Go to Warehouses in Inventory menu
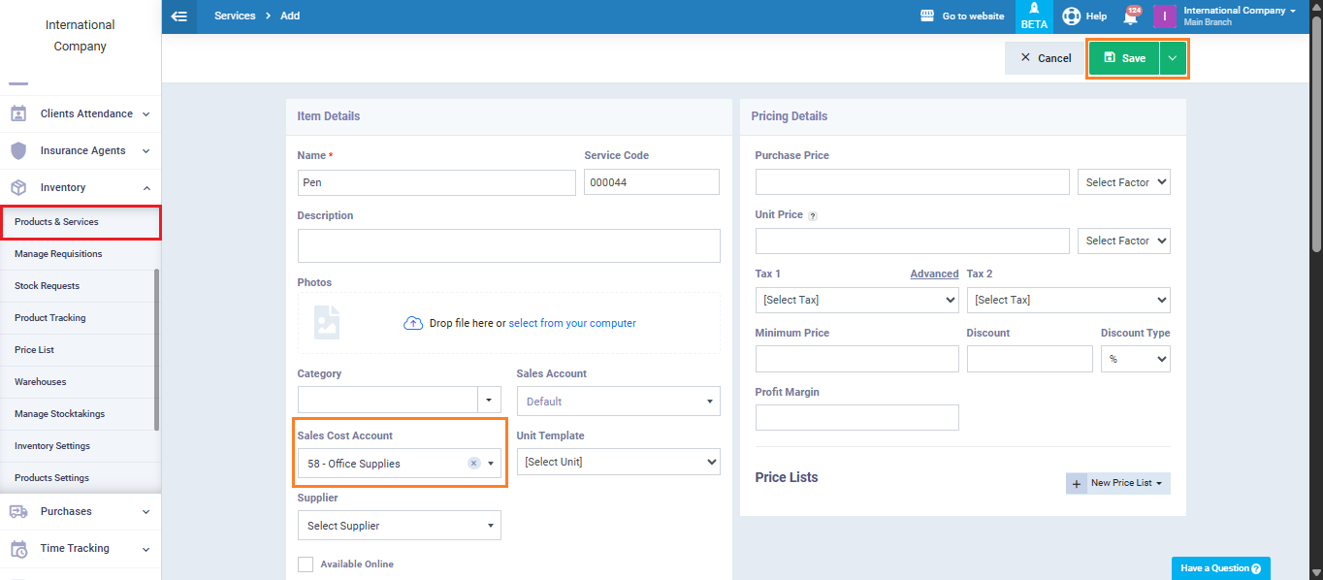Image resolution: width=1323 pixels, height=580 pixels. (41, 382)
